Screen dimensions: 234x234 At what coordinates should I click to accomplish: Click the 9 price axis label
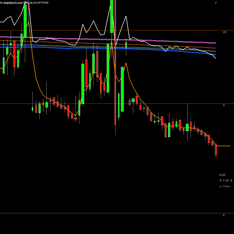coord(224,105)
